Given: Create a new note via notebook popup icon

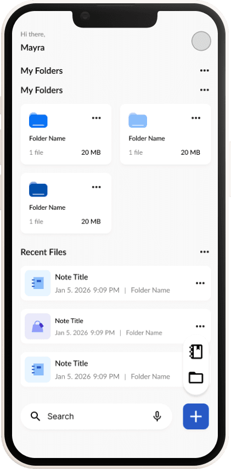Looking at the screenshot, I should [196, 351].
